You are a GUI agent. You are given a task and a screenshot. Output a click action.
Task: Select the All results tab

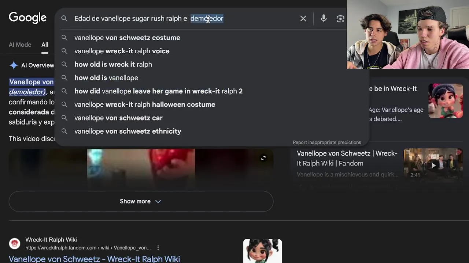pos(45,45)
